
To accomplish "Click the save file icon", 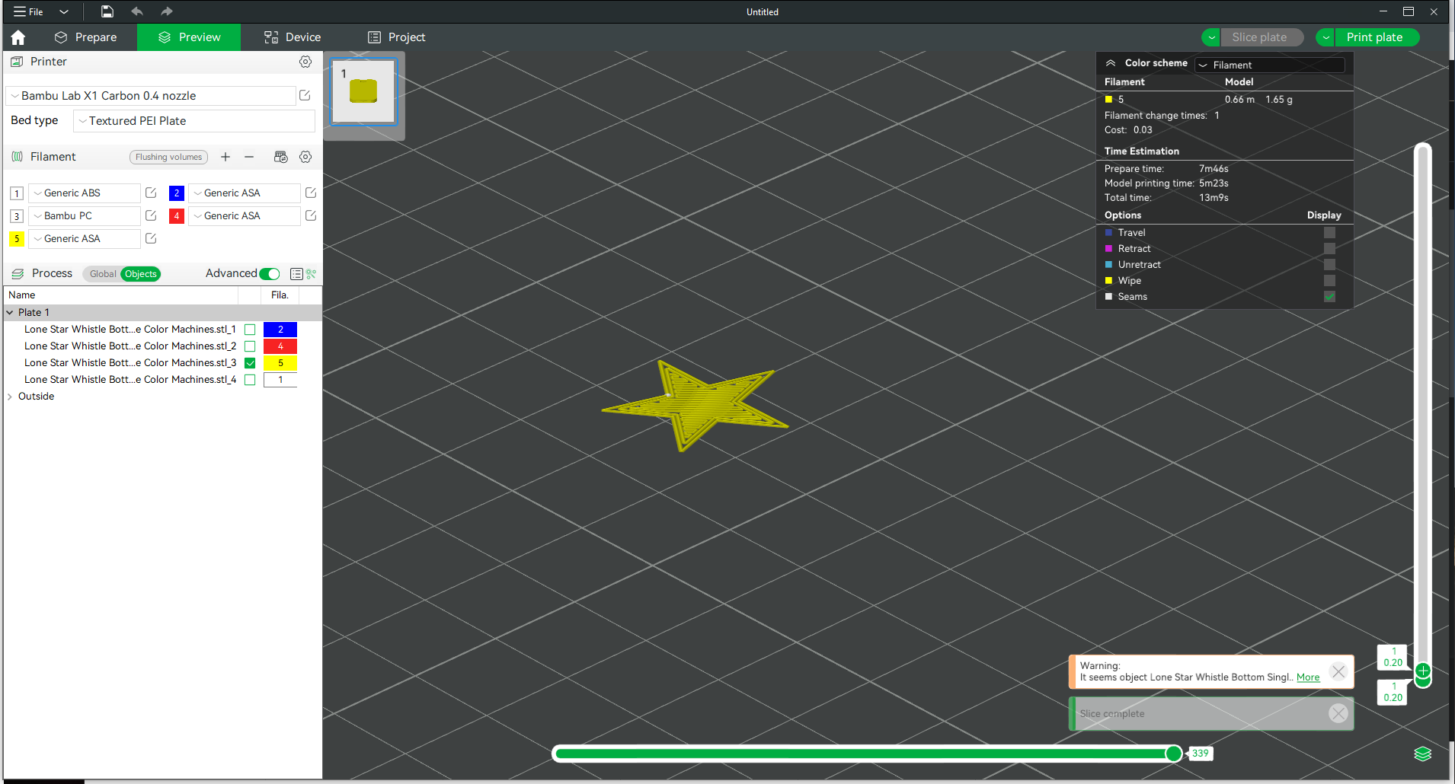I will coord(107,11).
